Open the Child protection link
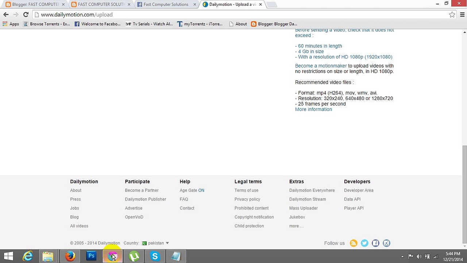467x263 pixels. (249, 226)
